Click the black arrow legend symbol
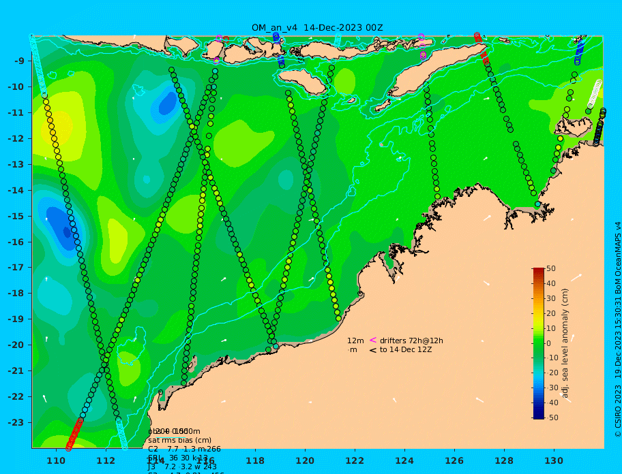The image size is (622, 474). (373, 350)
